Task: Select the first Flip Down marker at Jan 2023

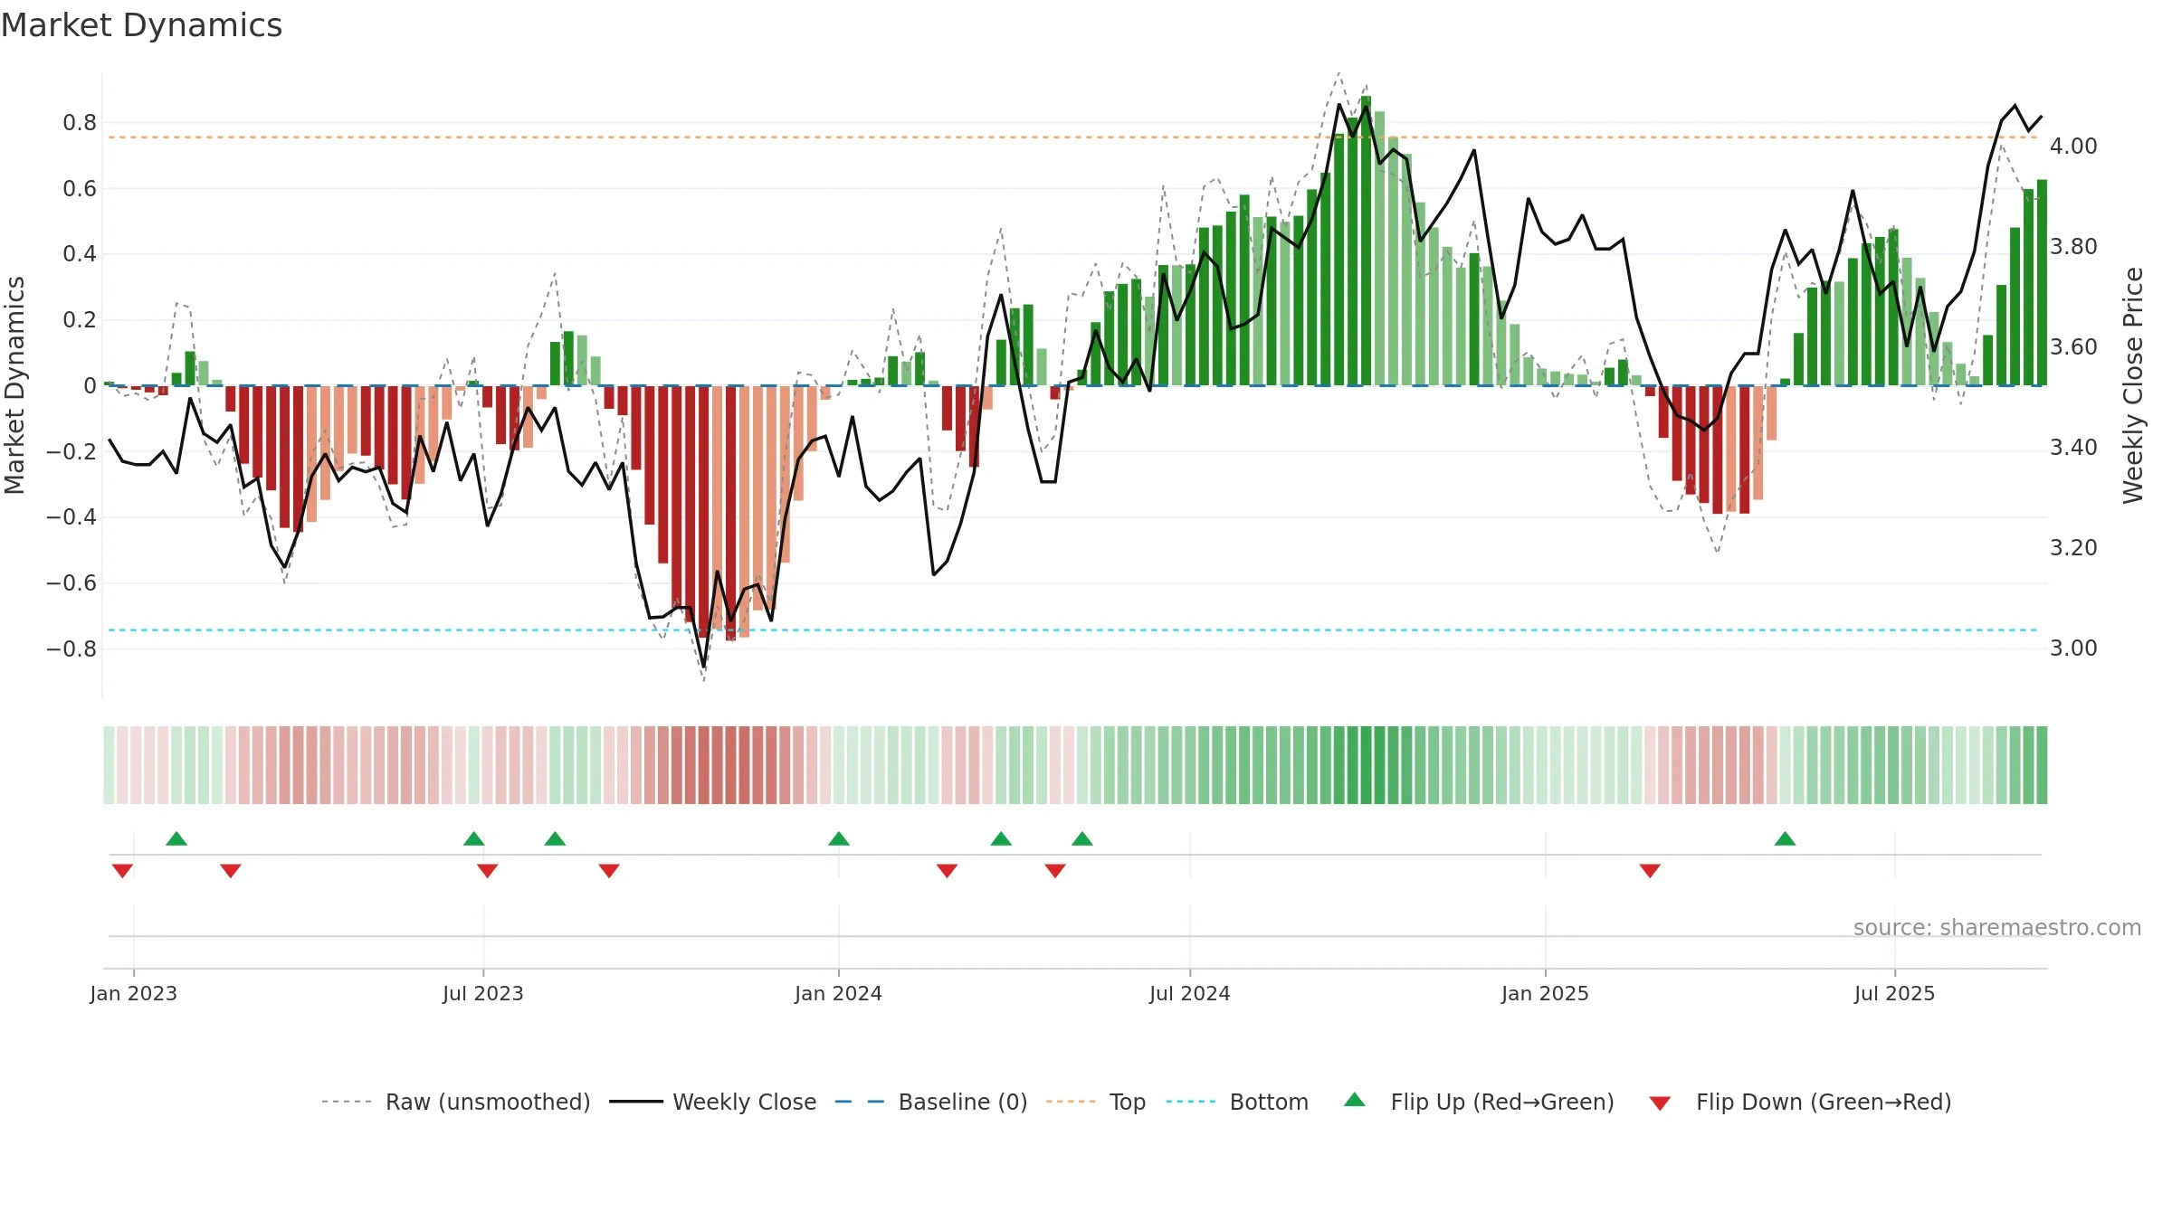Action: tap(122, 871)
